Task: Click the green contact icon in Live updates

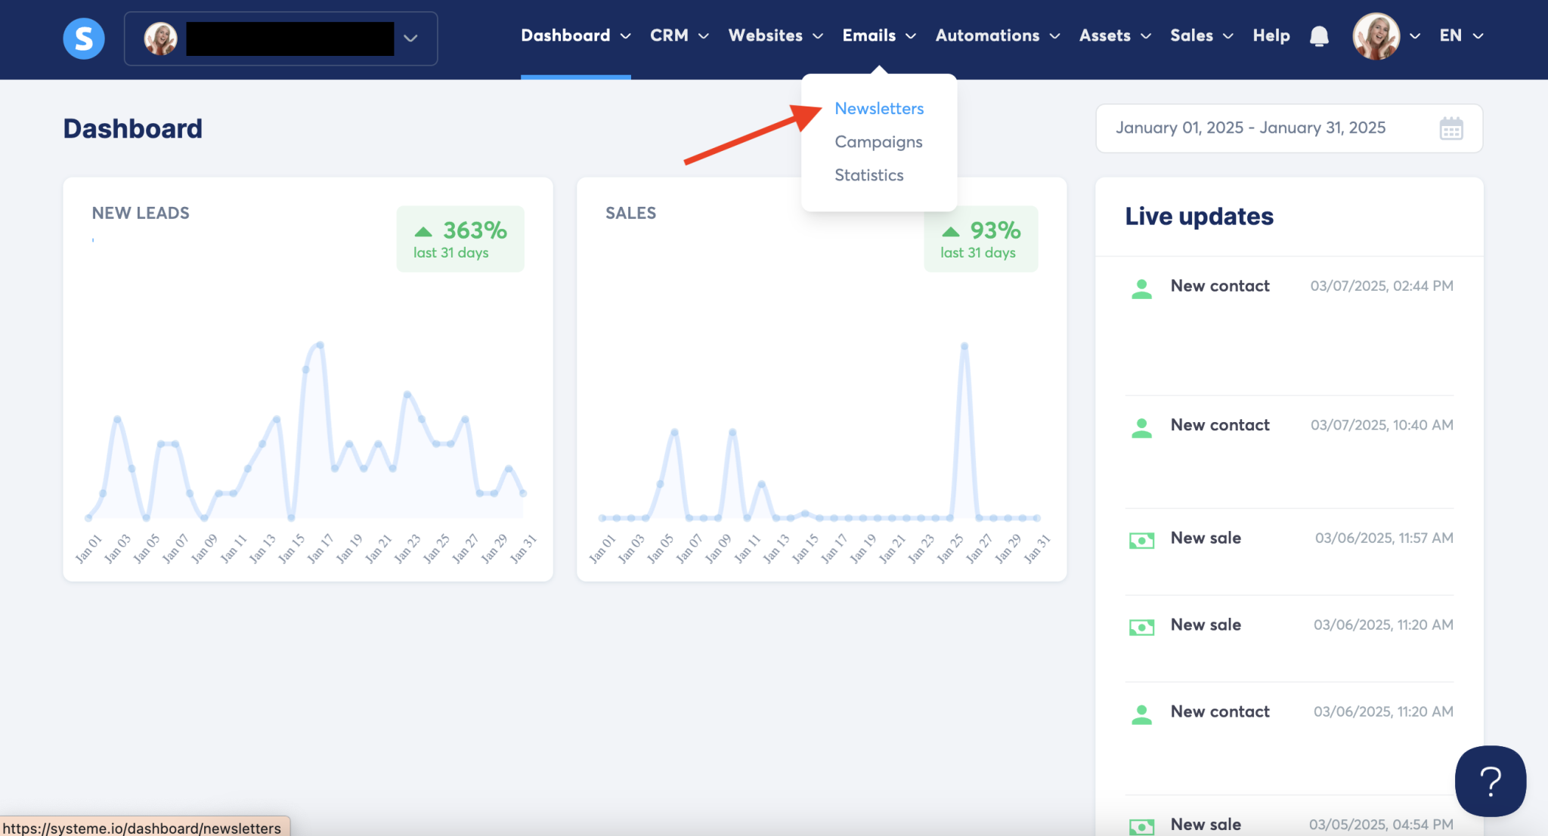Action: click(1141, 288)
